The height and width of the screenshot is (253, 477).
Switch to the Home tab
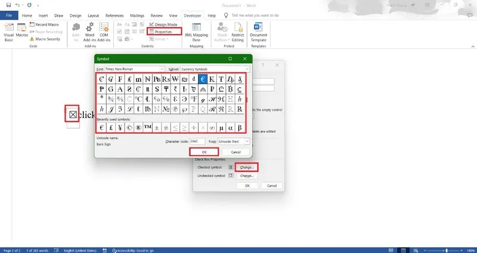click(27, 16)
